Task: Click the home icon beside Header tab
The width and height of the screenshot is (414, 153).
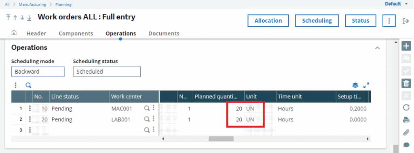Action: point(14,33)
